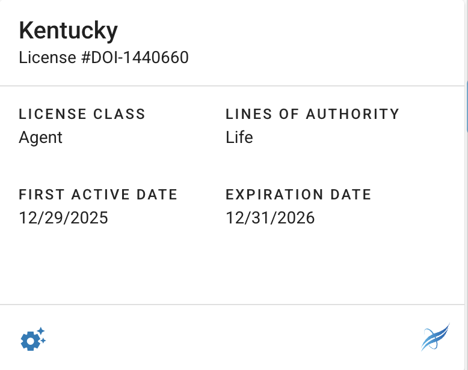468x370 pixels.
Task: Select the 12/29/2025 first active date
Action: point(63,217)
